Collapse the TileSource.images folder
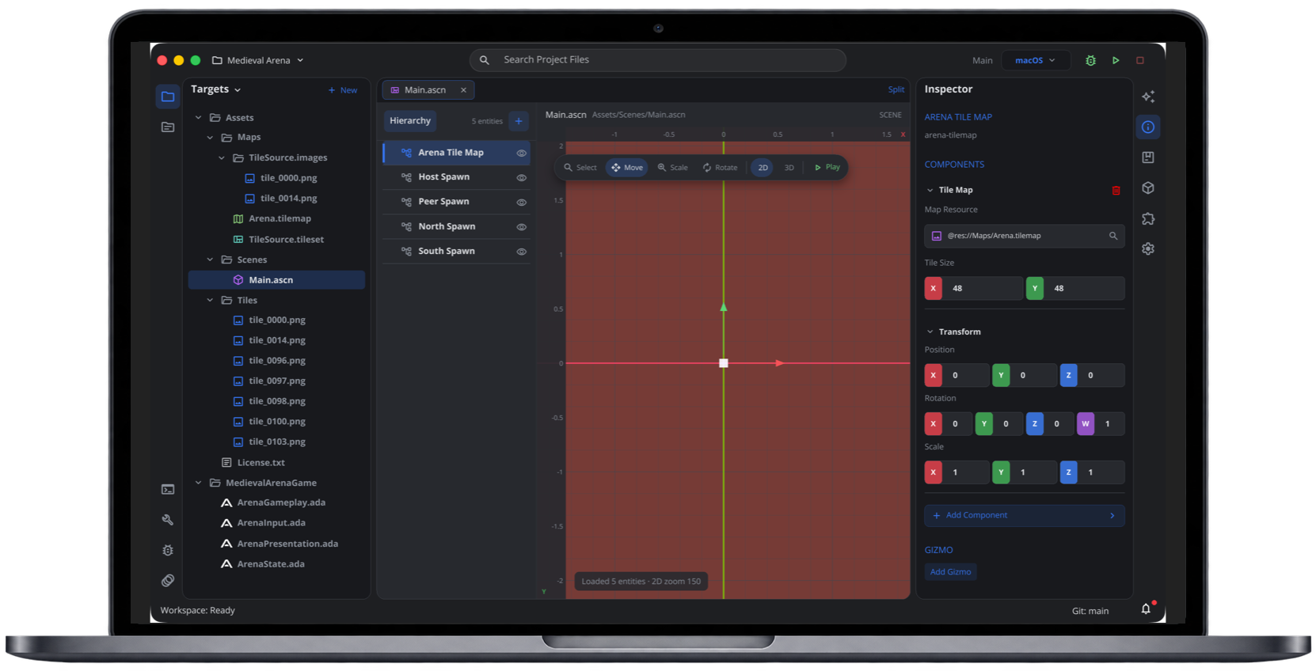Image resolution: width=1316 pixels, height=671 pixels. tap(222, 158)
